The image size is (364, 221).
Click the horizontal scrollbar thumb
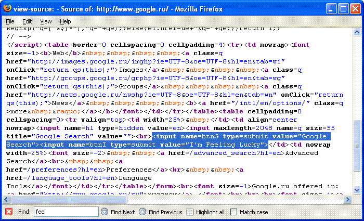pos(69,199)
